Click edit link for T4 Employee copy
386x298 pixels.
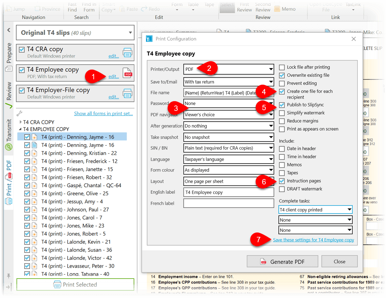(x=114, y=77)
